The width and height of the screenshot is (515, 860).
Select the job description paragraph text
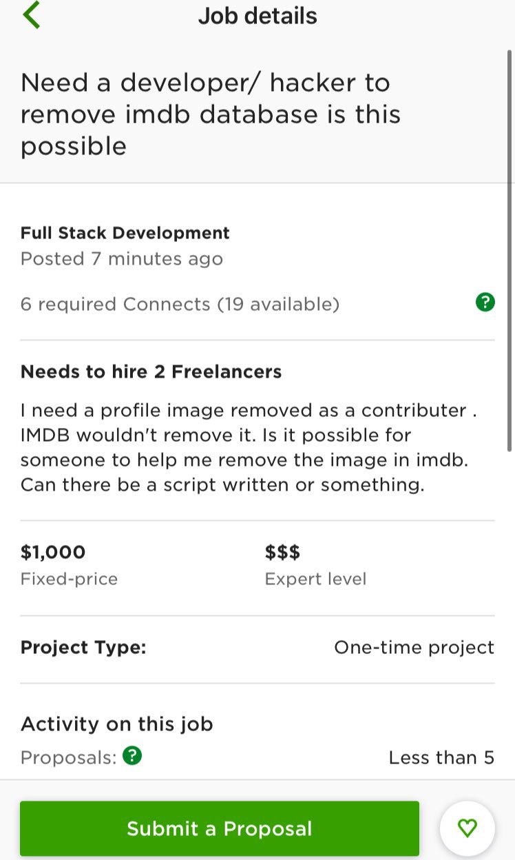coord(249,448)
